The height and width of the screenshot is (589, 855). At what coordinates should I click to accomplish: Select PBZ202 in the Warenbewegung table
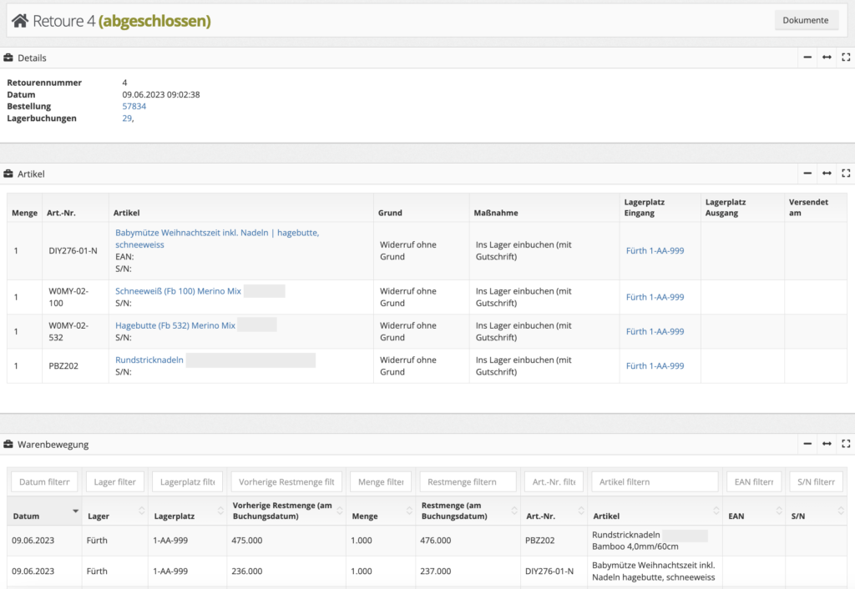point(540,541)
